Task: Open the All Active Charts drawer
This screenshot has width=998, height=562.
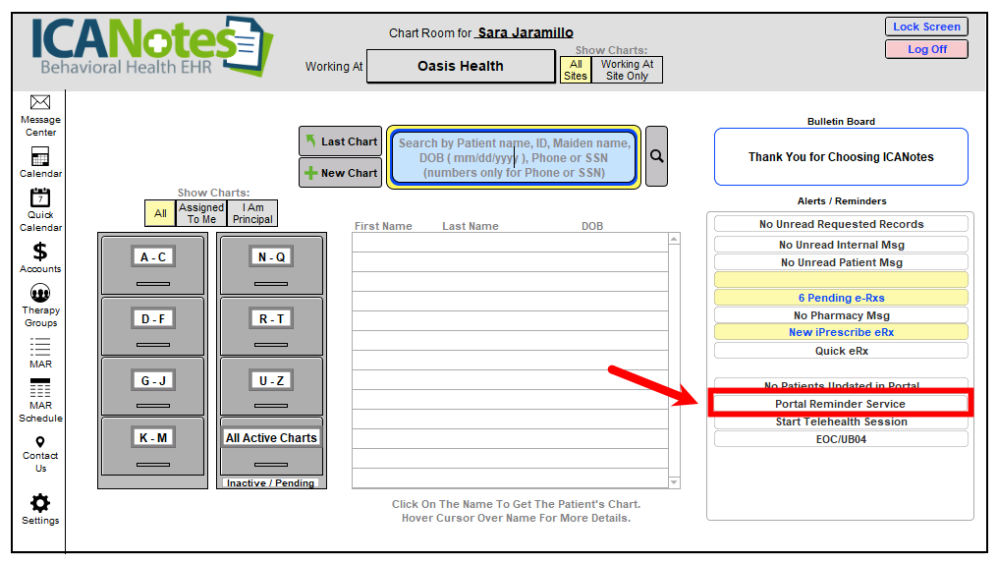Action: (271, 446)
